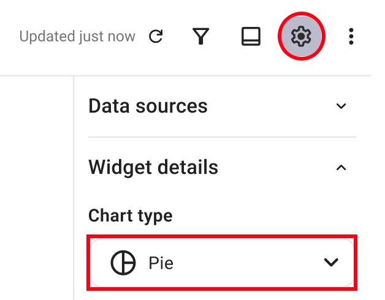Select the Data sources section heading
Viewport: 385px width, 300px height.
148,106
